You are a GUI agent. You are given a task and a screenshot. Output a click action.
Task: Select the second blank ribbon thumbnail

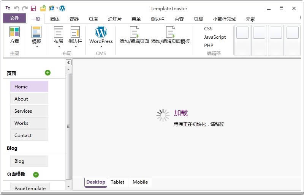[259, 40]
